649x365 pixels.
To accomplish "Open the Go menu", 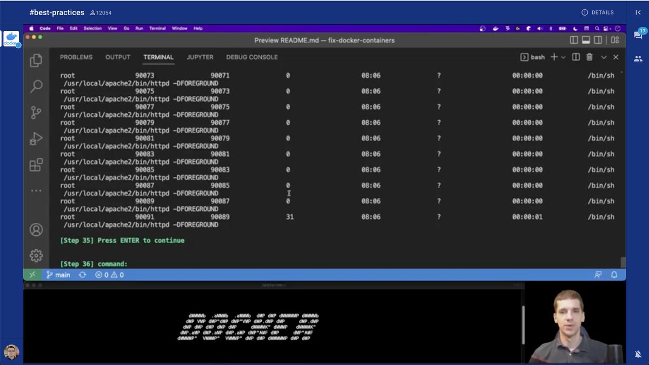I will 127,28.
